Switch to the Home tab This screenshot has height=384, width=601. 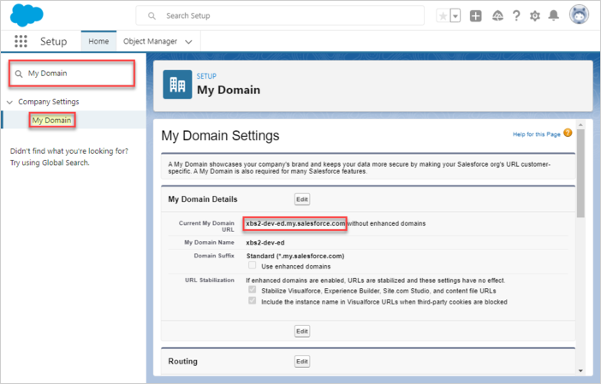tap(98, 41)
